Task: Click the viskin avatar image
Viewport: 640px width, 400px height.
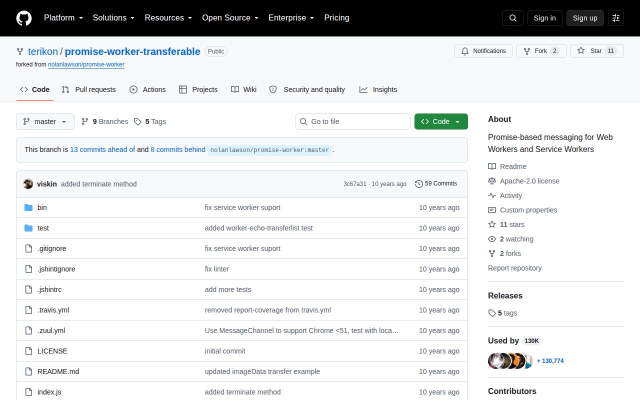Action: point(28,184)
